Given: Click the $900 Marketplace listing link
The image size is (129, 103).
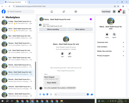Looking at the screenshot, I should (52, 26).
